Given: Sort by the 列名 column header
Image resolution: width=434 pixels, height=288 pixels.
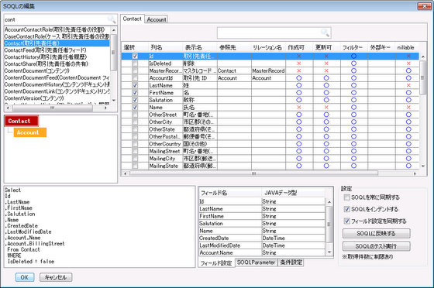Looking at the screenshot, I should (x=165, y=47).
